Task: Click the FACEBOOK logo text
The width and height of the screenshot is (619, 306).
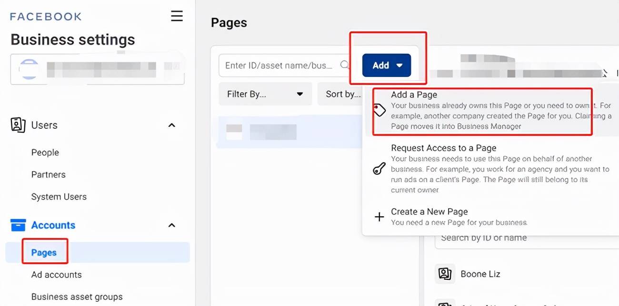Action: pos(46,17)
